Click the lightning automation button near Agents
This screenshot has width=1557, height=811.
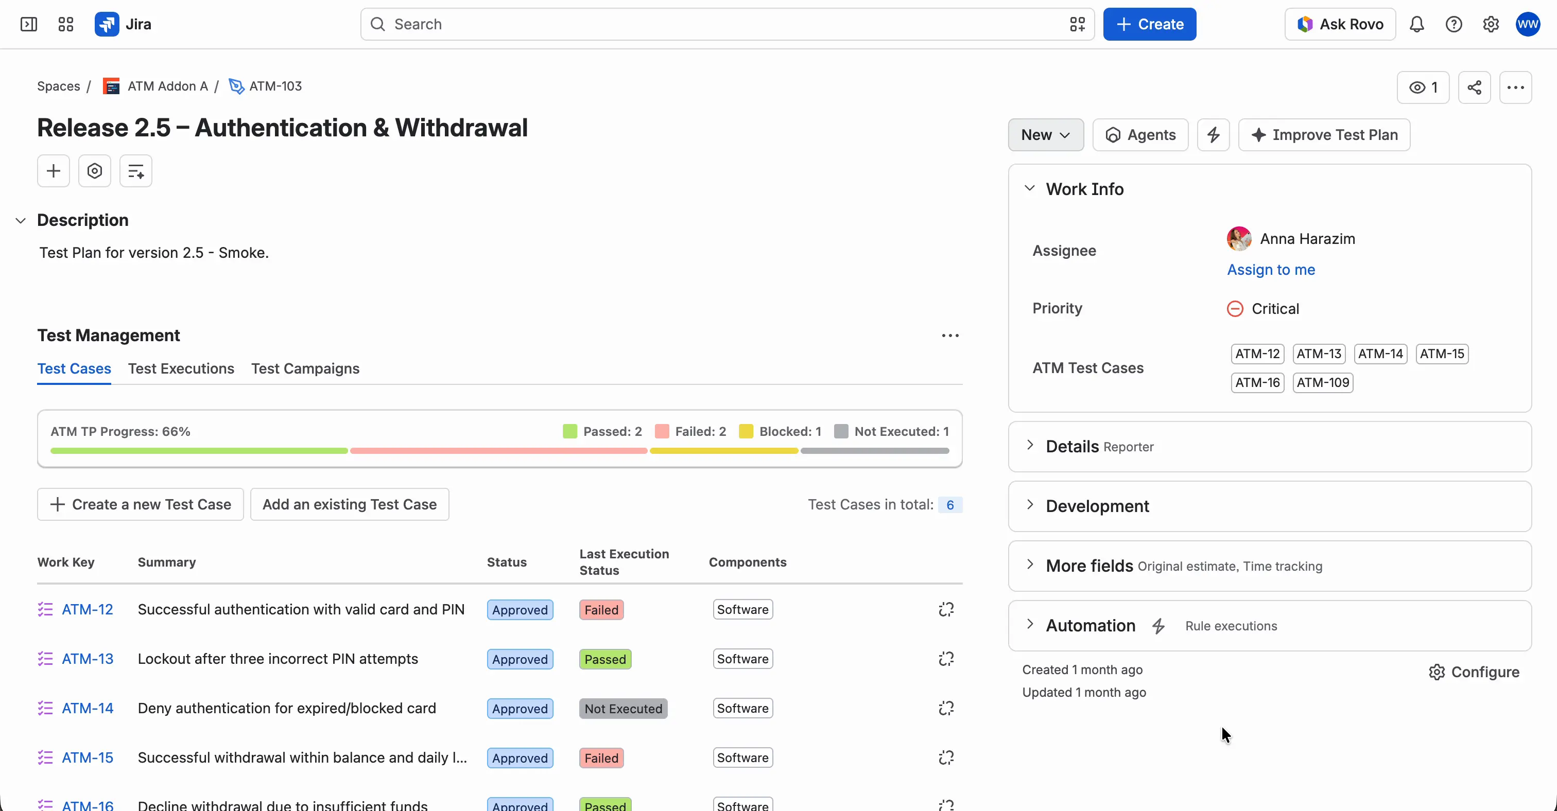point(1213,135)
